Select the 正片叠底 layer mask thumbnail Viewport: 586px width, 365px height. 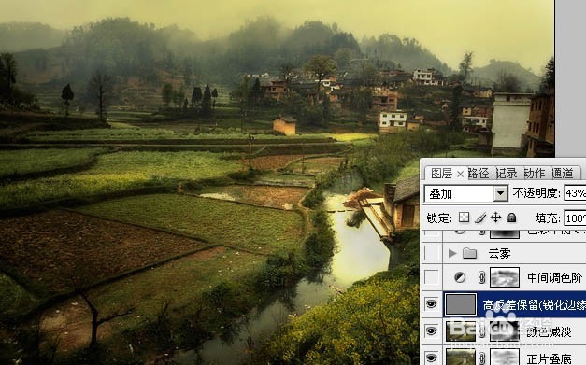[x=505, y=356]
